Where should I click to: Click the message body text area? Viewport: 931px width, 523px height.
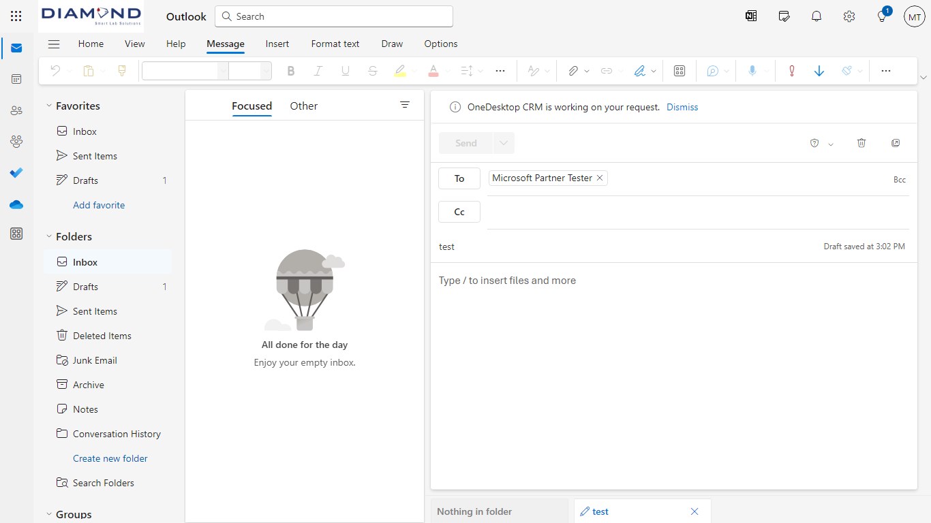point(673,375)
